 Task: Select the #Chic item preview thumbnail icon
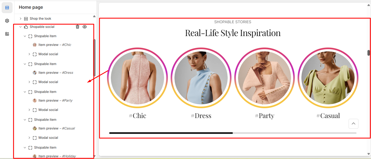35,45
